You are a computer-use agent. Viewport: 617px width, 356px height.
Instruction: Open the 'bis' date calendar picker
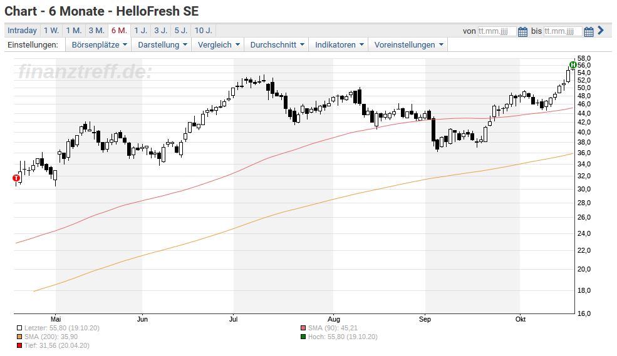coord(589,31)
